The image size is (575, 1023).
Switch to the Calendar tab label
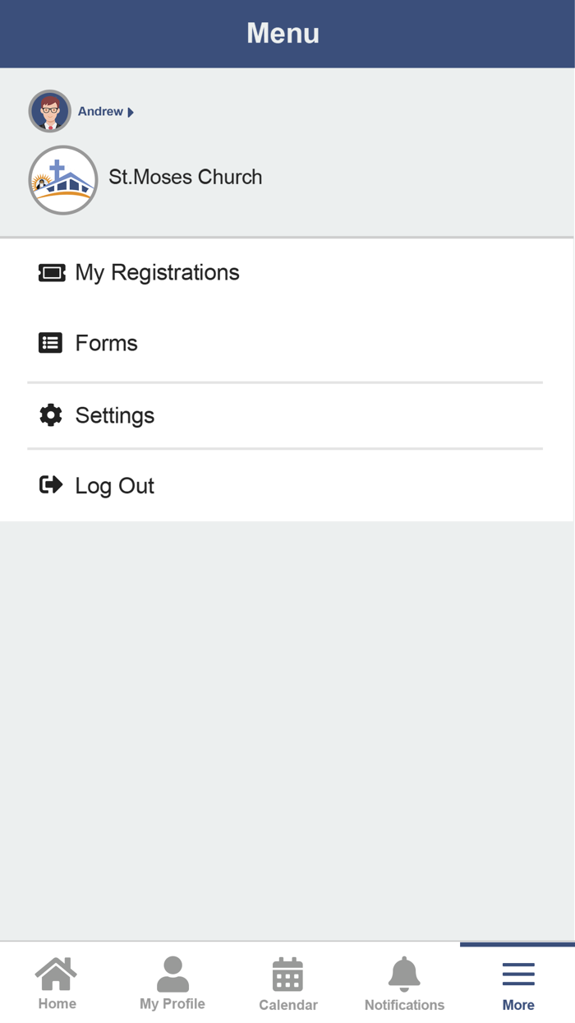(288, 1005)
